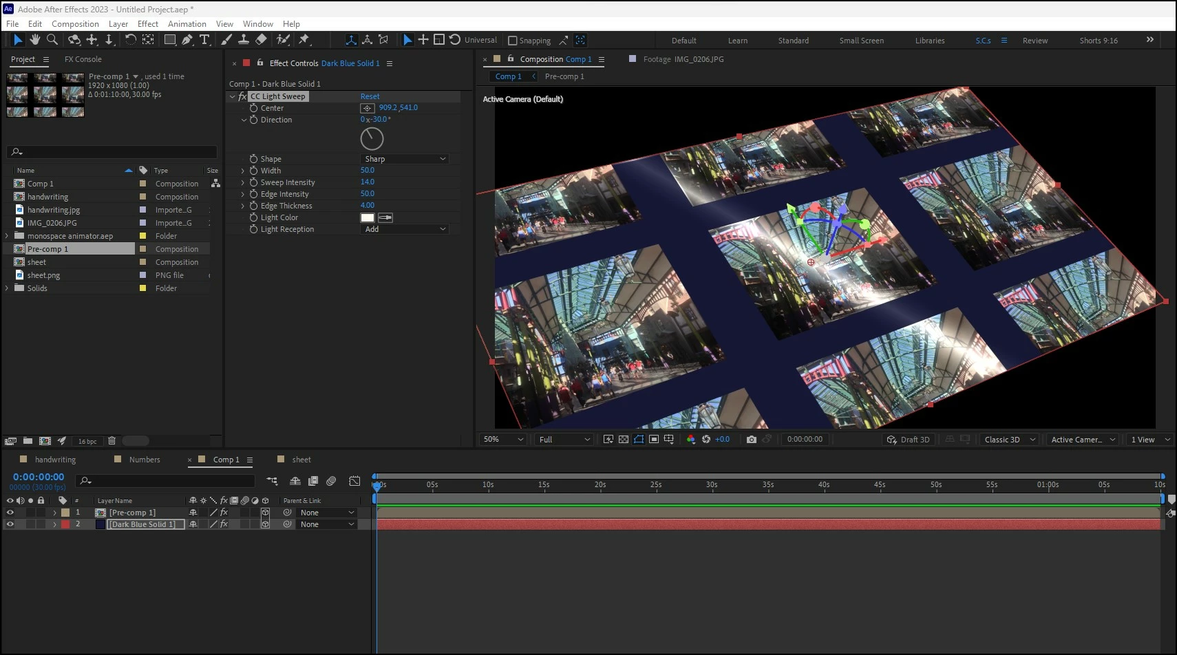The height and width of the screenshot is (655, 1177).
Task: Select the Pen tool
Action: point(187,40)
